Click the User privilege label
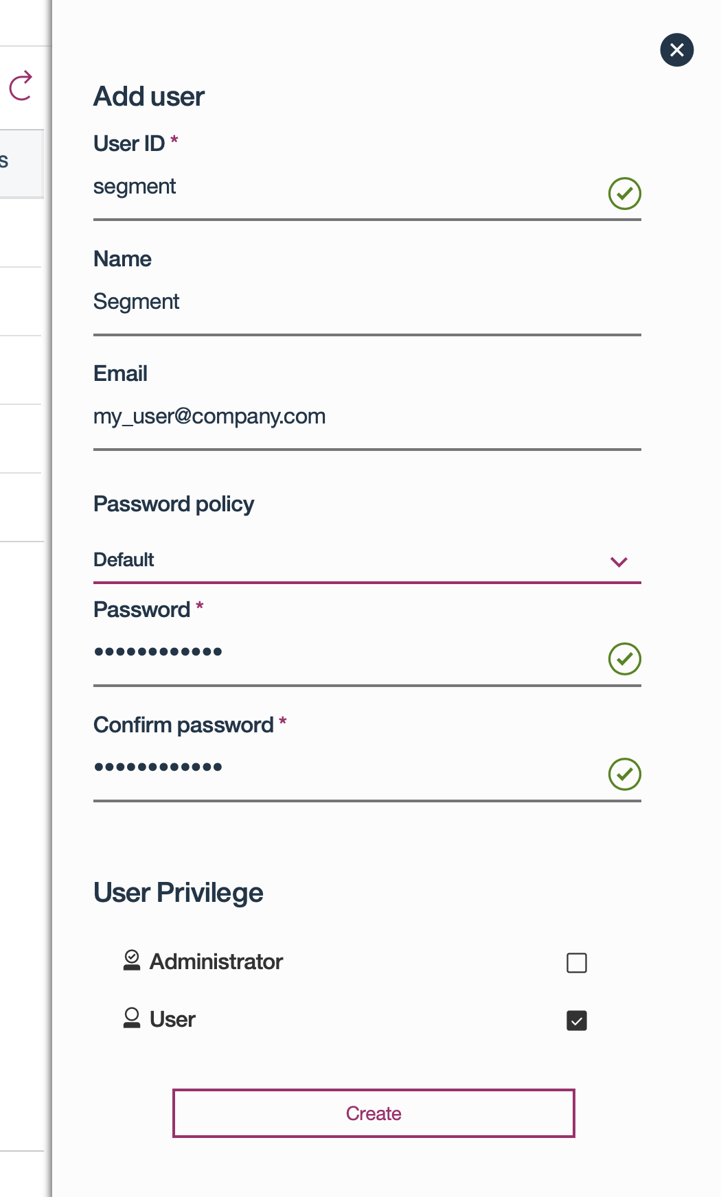This screenshot has width=721, height=1197. click(172, 1019)
